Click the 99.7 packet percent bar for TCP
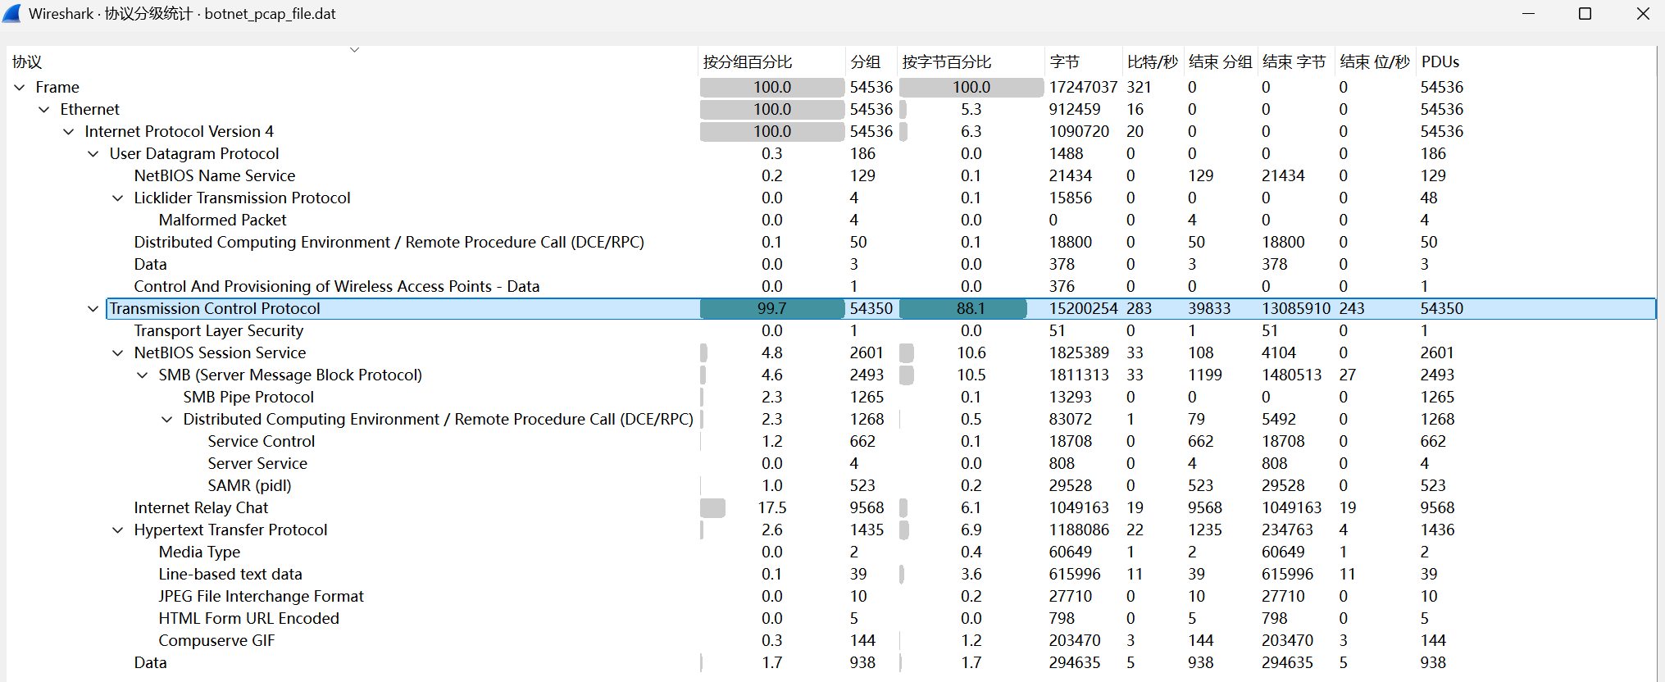The image size is (1665, 682). click(772, 308)
